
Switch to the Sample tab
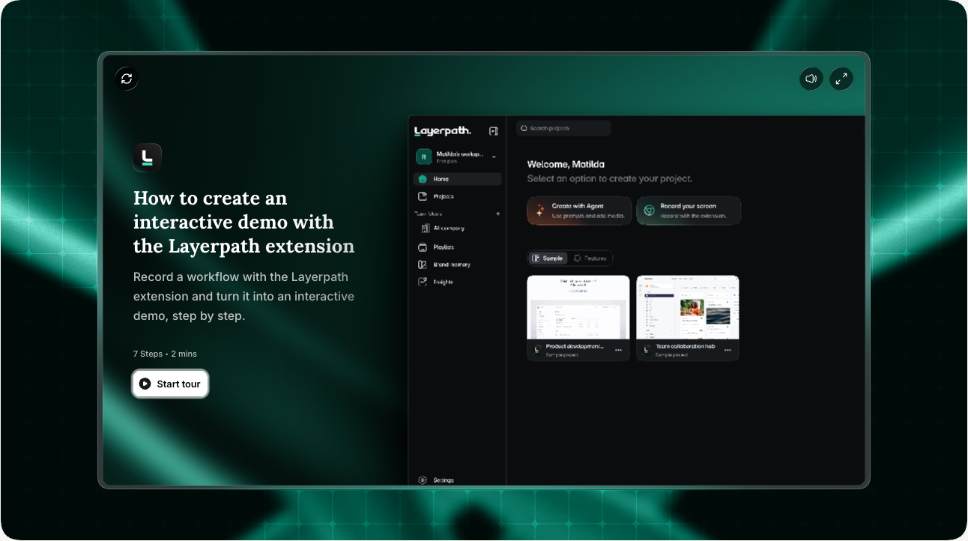(x=548, y=259)
